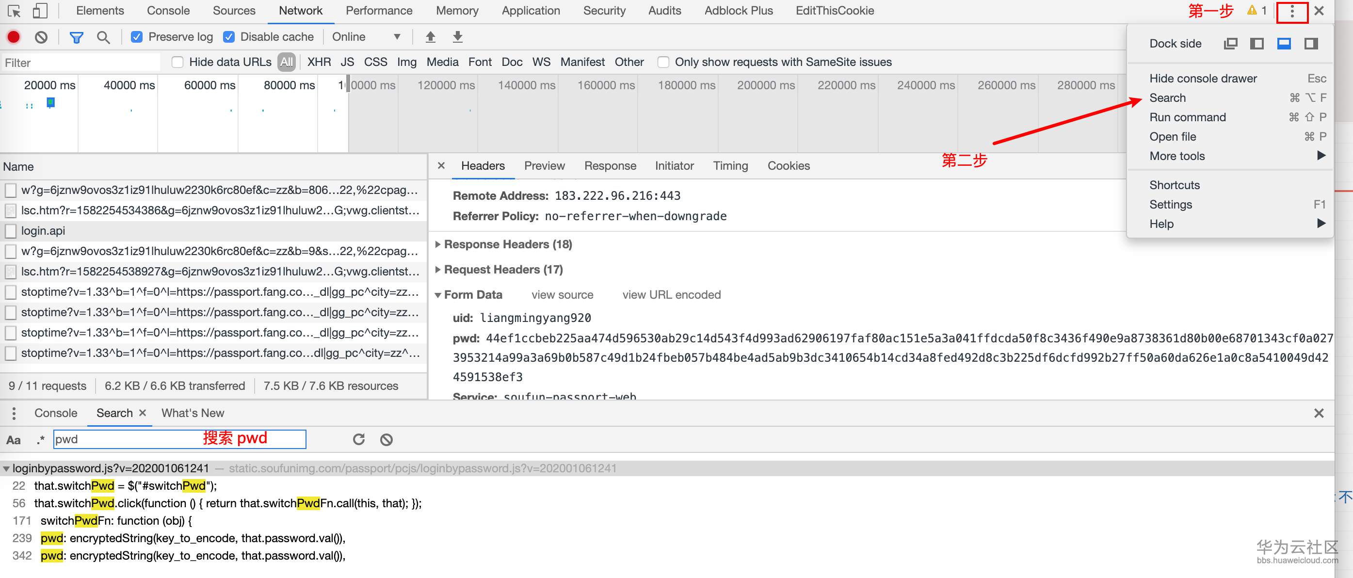Click the record network log button

pos(14,37)
